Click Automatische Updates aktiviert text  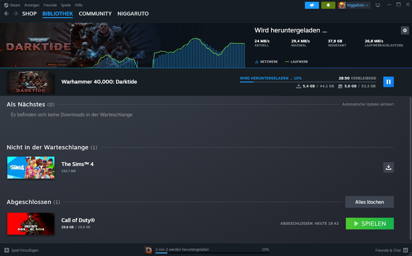[x=368, y=104]
